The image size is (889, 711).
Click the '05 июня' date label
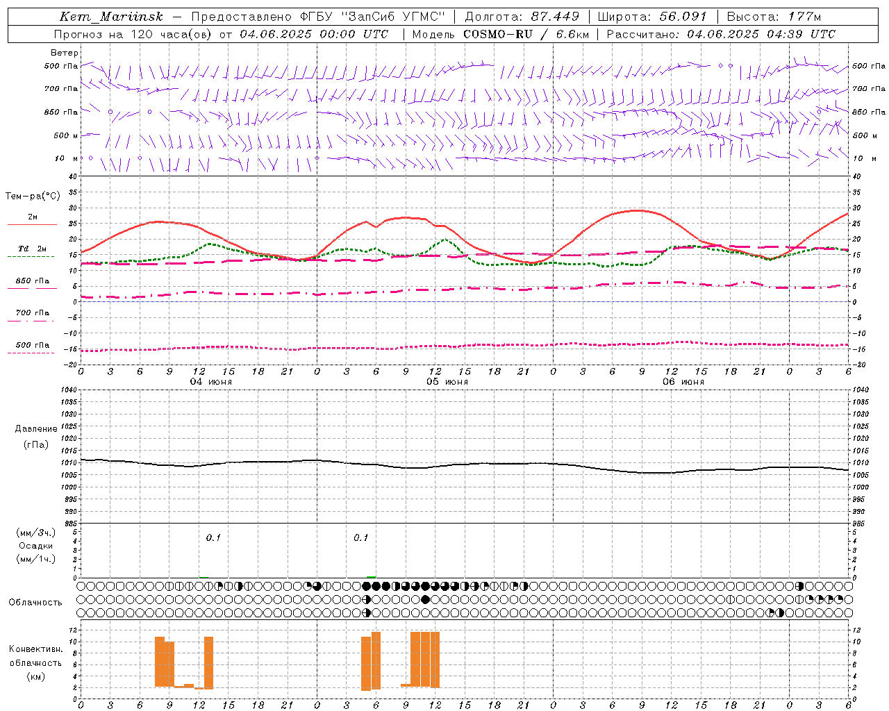(x=447, y=382)
